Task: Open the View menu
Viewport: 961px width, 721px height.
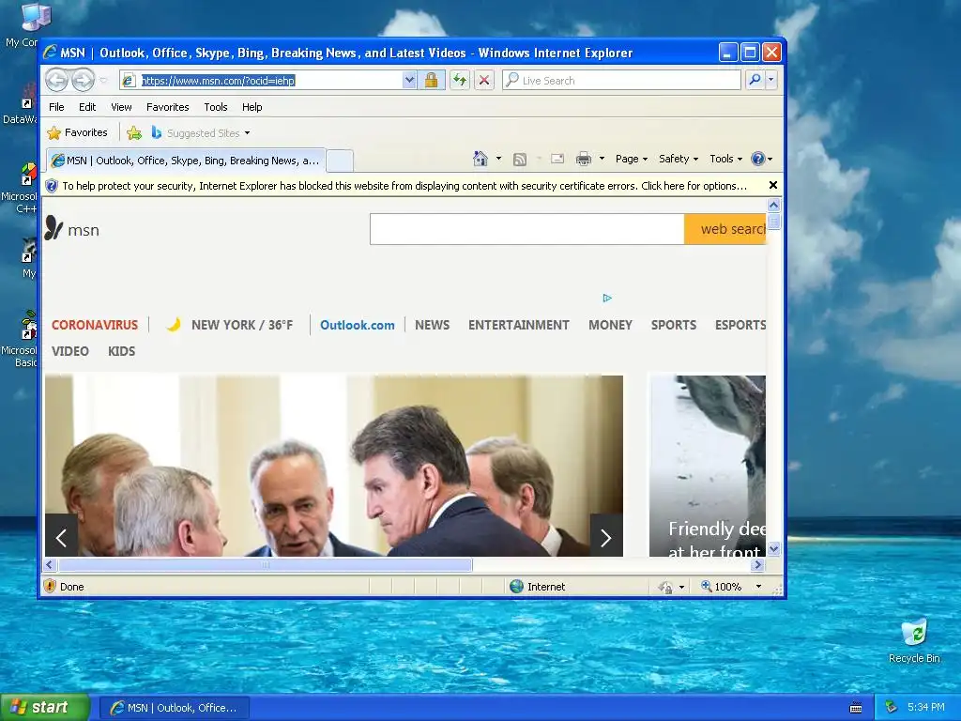Action: (x=121, y=107)
